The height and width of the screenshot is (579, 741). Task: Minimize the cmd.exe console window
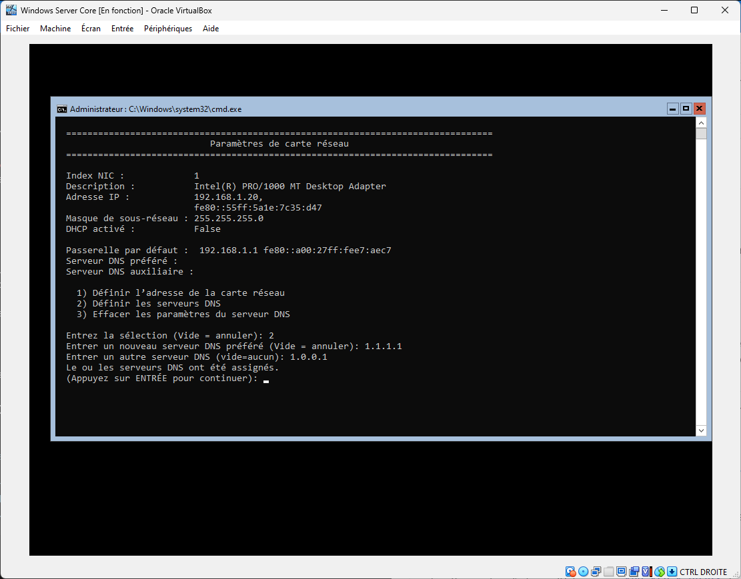point(672,109)
